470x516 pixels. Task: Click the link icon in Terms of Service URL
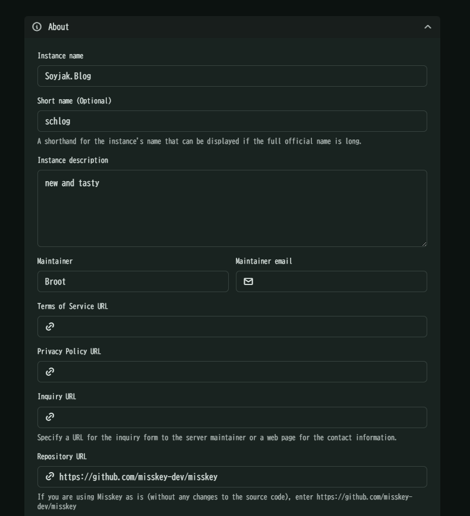point(50,327)
